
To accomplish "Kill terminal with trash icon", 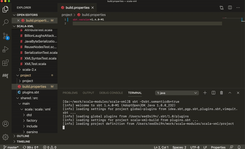I will click(x=222, y=93).
